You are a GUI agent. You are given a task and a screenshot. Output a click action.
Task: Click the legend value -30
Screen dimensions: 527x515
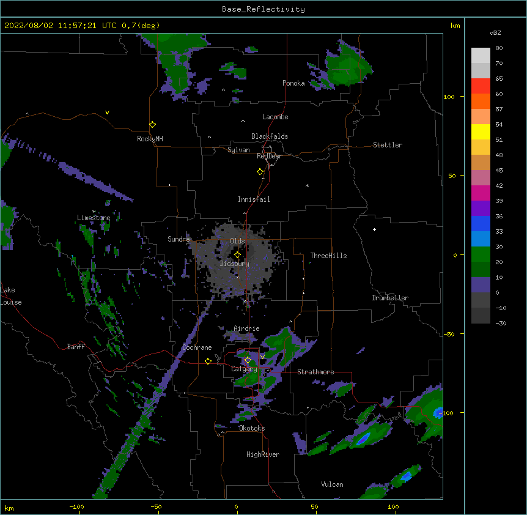[x=501, y=324]
